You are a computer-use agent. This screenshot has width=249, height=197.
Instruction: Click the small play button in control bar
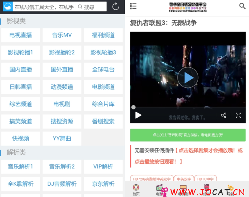(x=138, y=115)
